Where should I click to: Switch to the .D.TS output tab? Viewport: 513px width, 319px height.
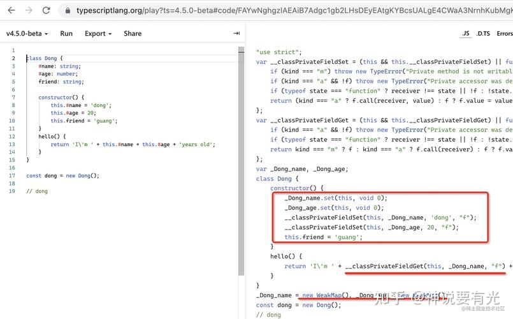(x=483, y=33)
